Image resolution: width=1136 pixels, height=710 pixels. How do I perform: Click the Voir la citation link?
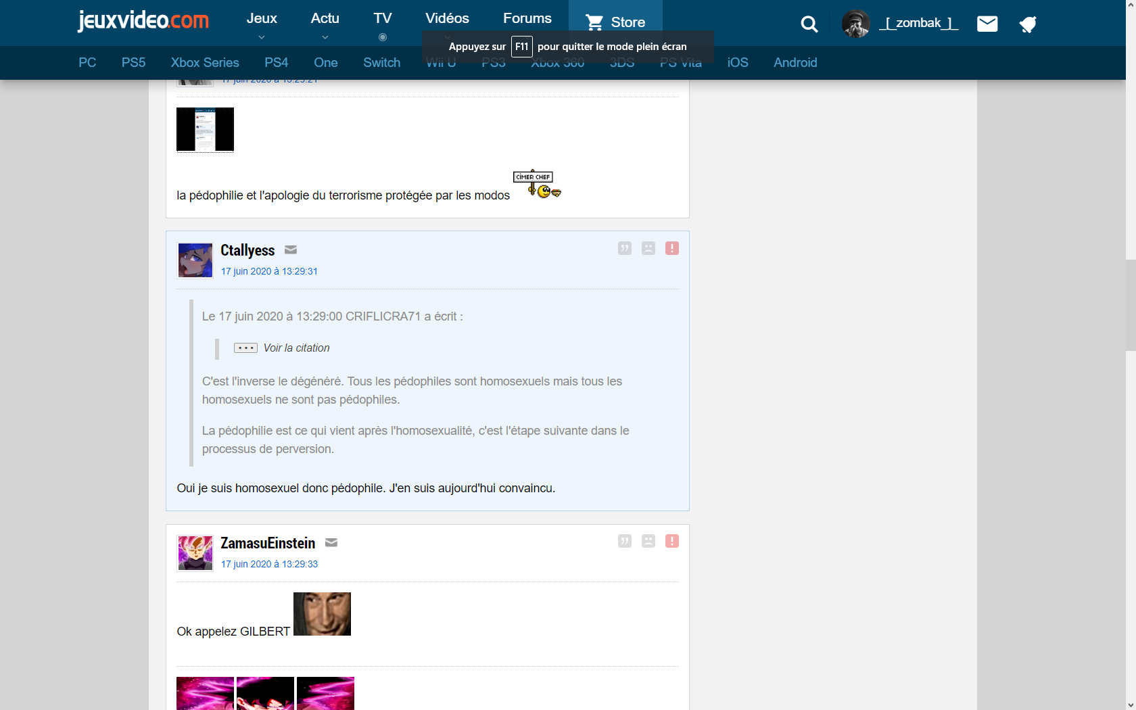point(297,348)
